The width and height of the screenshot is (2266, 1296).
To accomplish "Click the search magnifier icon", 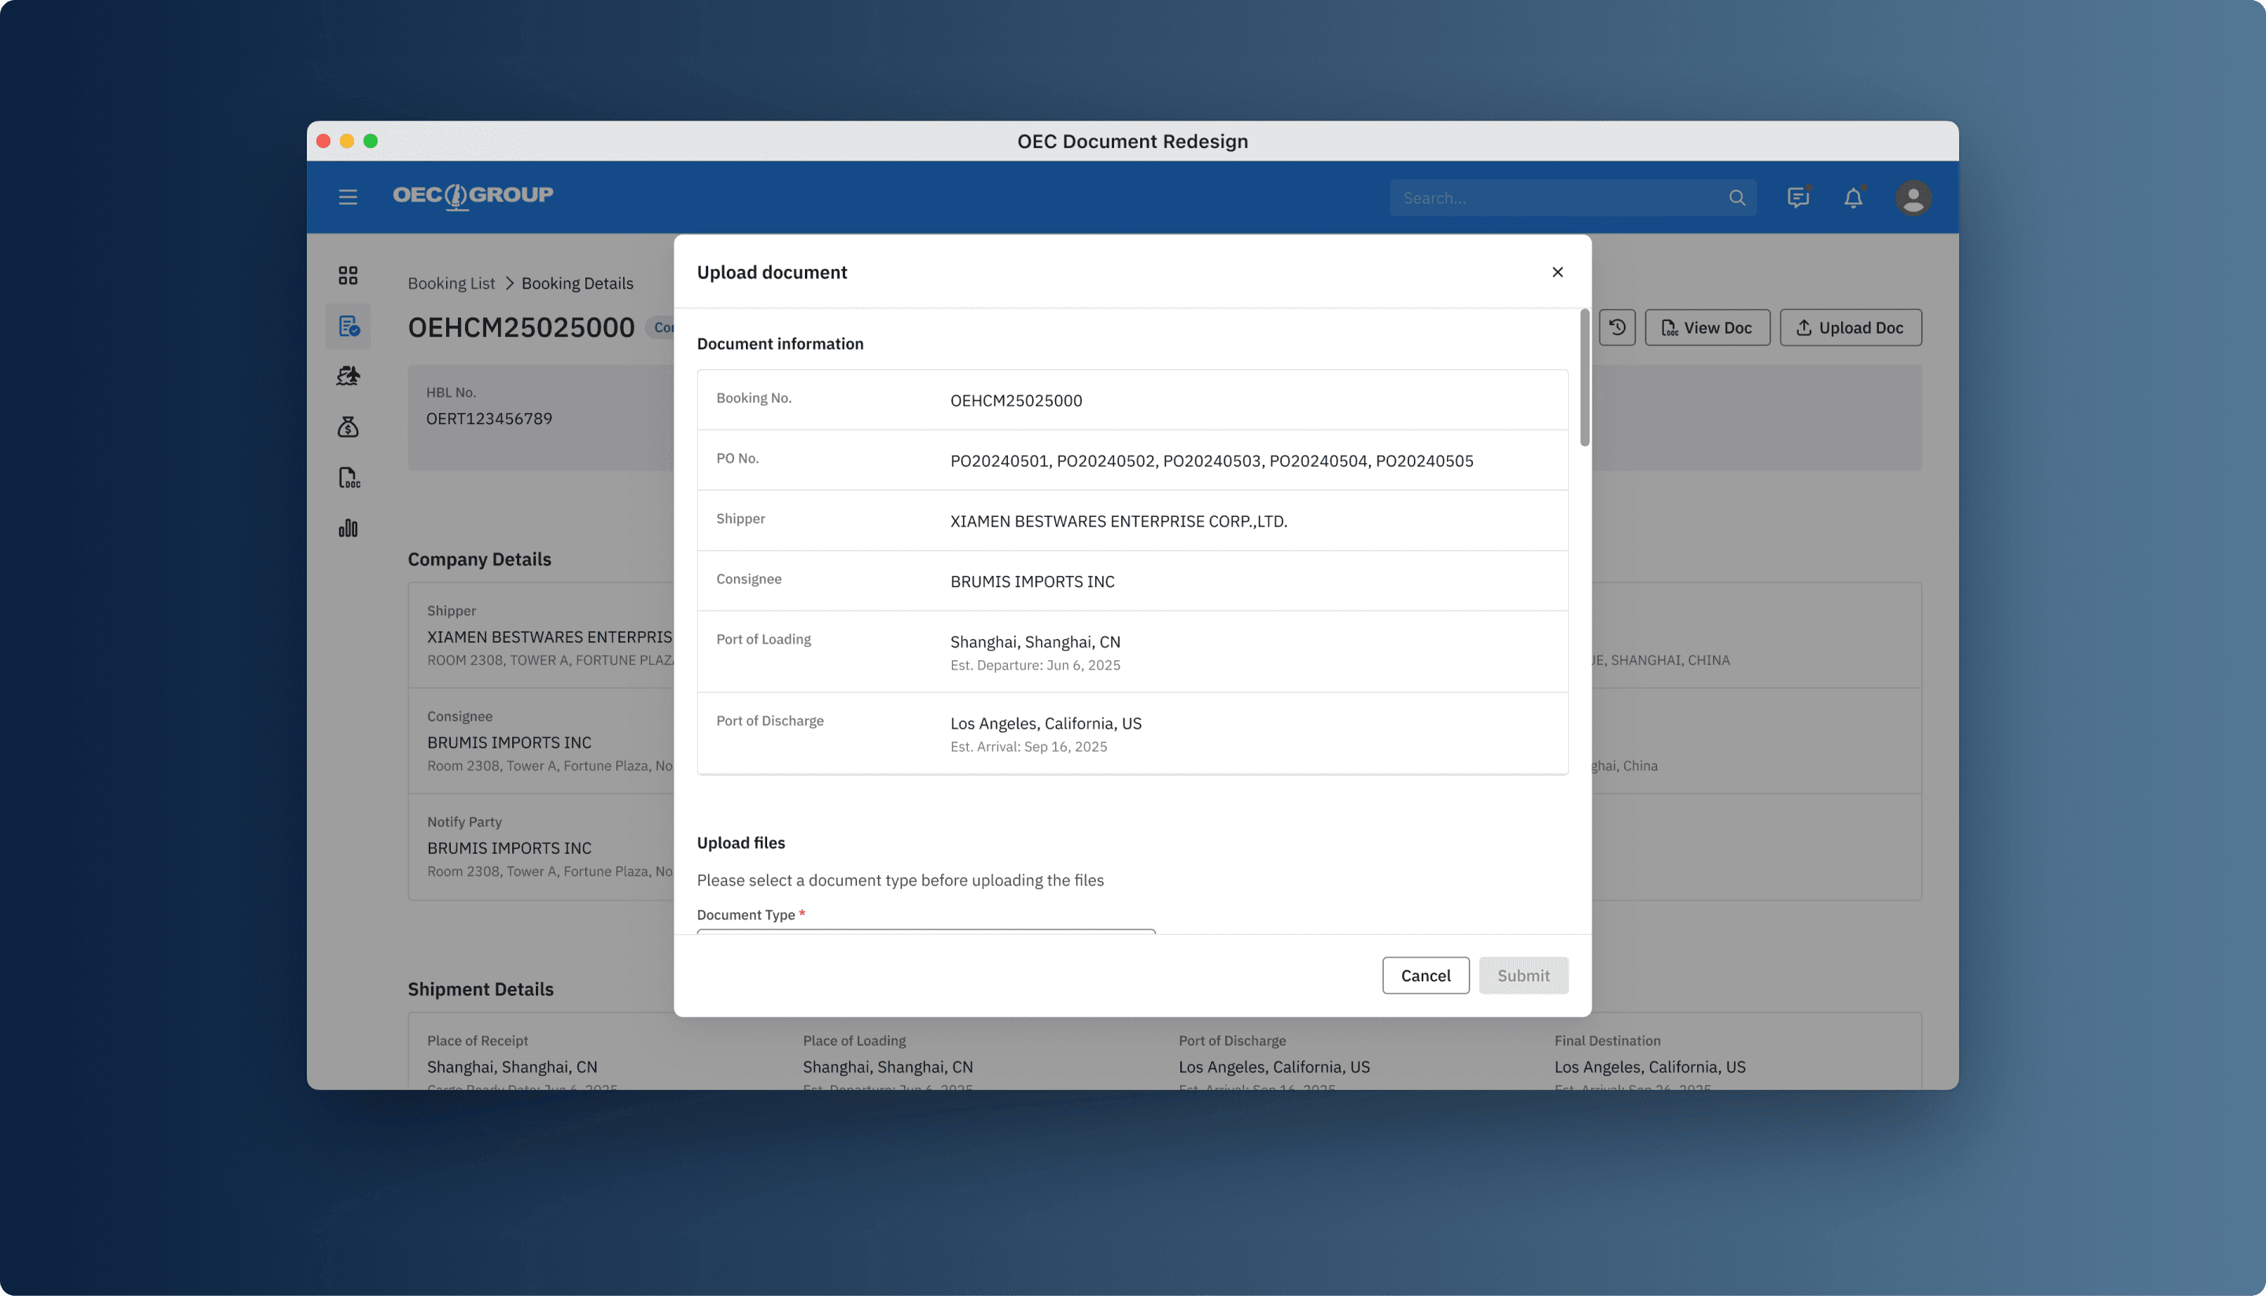I will click(x=1736, y=198).
